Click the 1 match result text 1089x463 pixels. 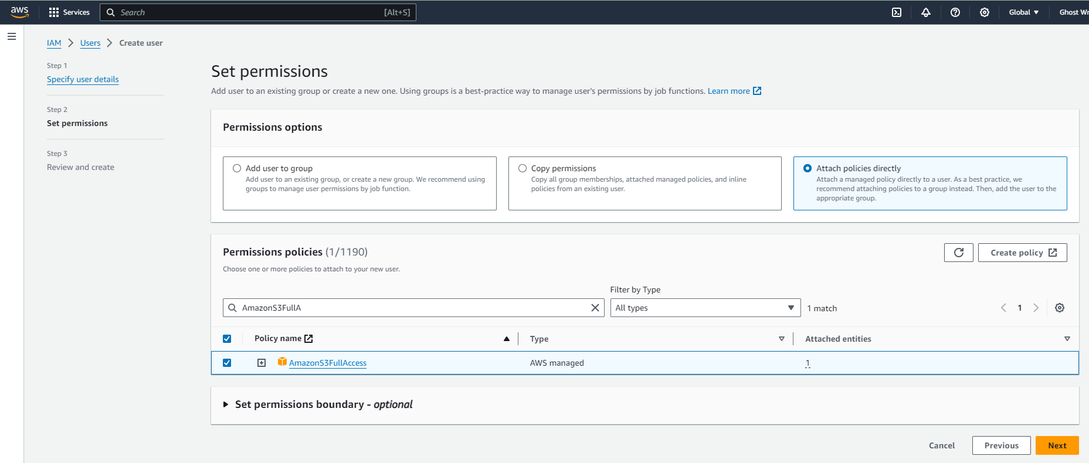coord(822,308)
